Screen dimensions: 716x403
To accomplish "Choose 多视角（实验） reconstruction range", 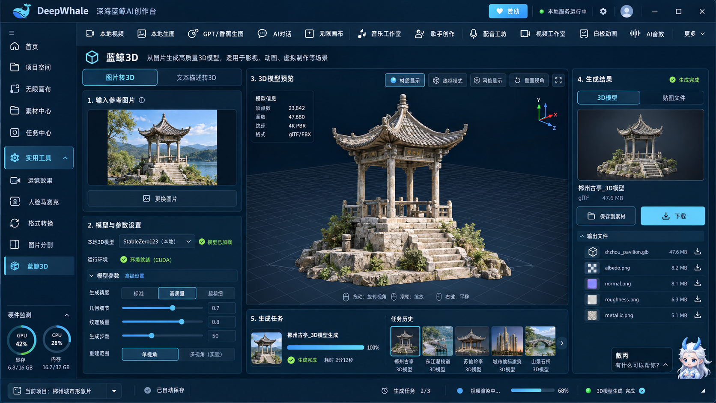I will point(206,354).
